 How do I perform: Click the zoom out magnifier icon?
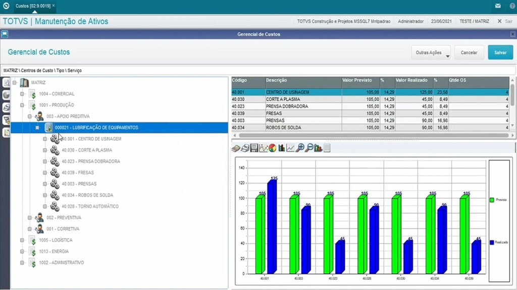coord(309,149)
